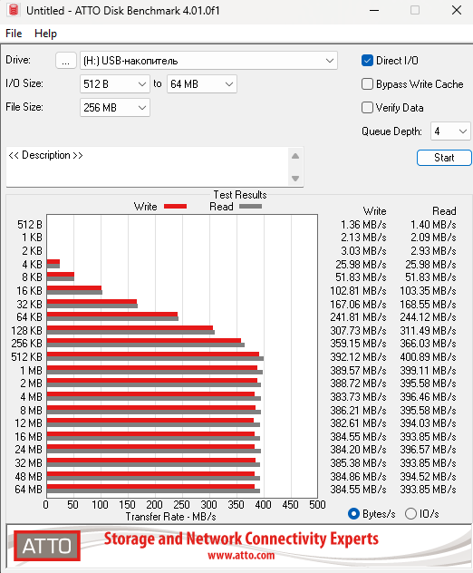The image size is (473, 573).
Task: Open the Help menu
Action: [x=45, y=34]
